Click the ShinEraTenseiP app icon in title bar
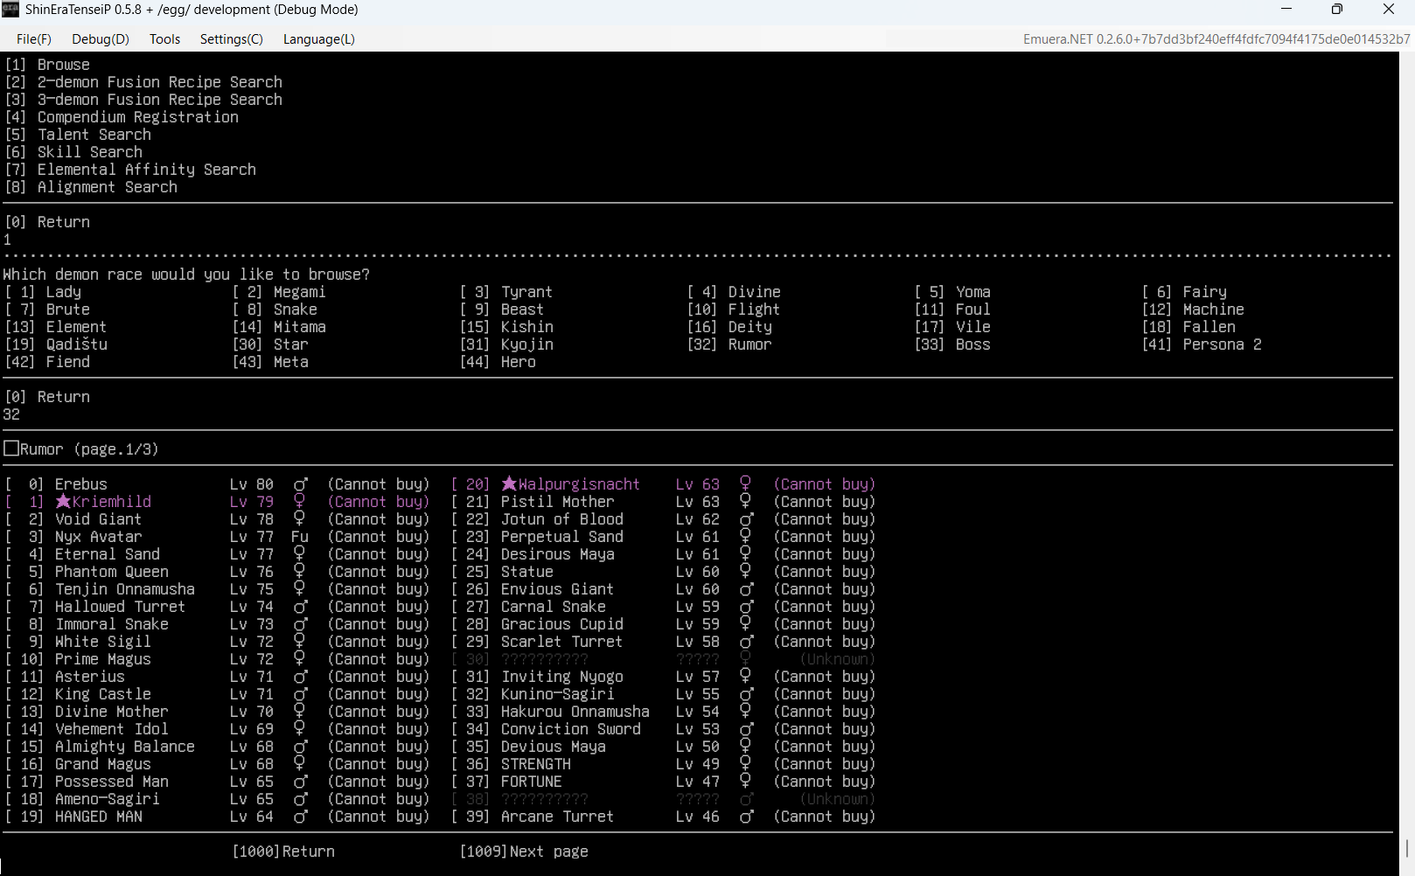Screen dimensions: 1415x876 (x=10, y=10)
